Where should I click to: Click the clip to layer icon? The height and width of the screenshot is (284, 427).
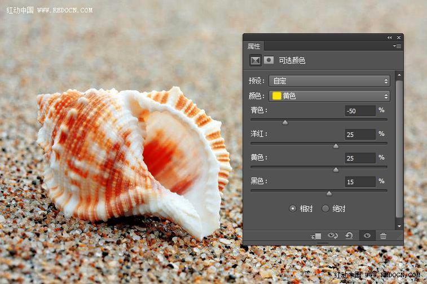316,236
